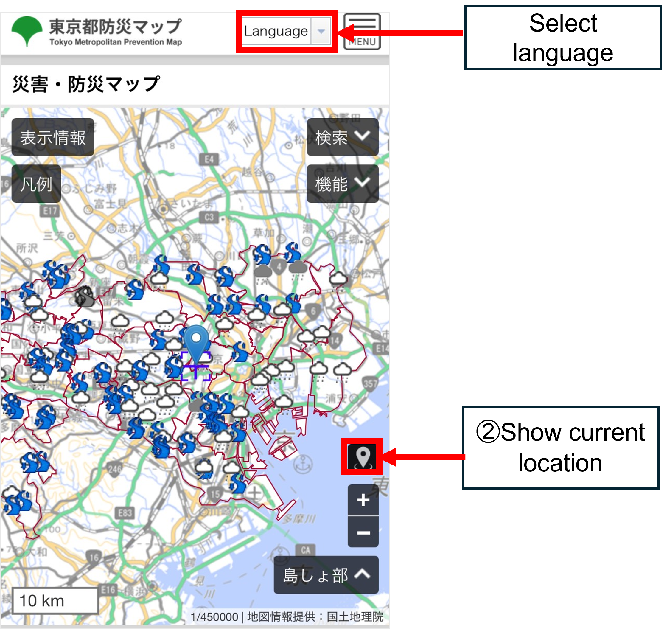Click the current location pin button

(362, 456)
